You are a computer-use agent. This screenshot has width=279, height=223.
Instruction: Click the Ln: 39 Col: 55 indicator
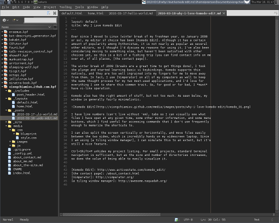tap(213, 220)
